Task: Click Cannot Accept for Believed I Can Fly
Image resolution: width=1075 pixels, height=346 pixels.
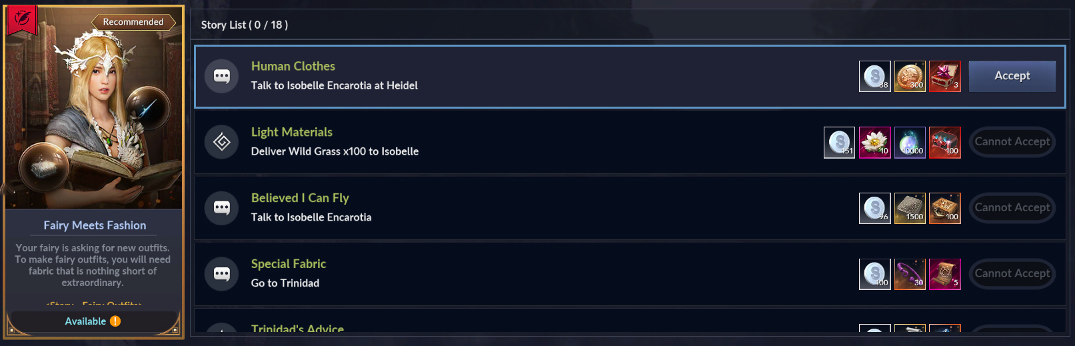Action: click(1012, 208)
